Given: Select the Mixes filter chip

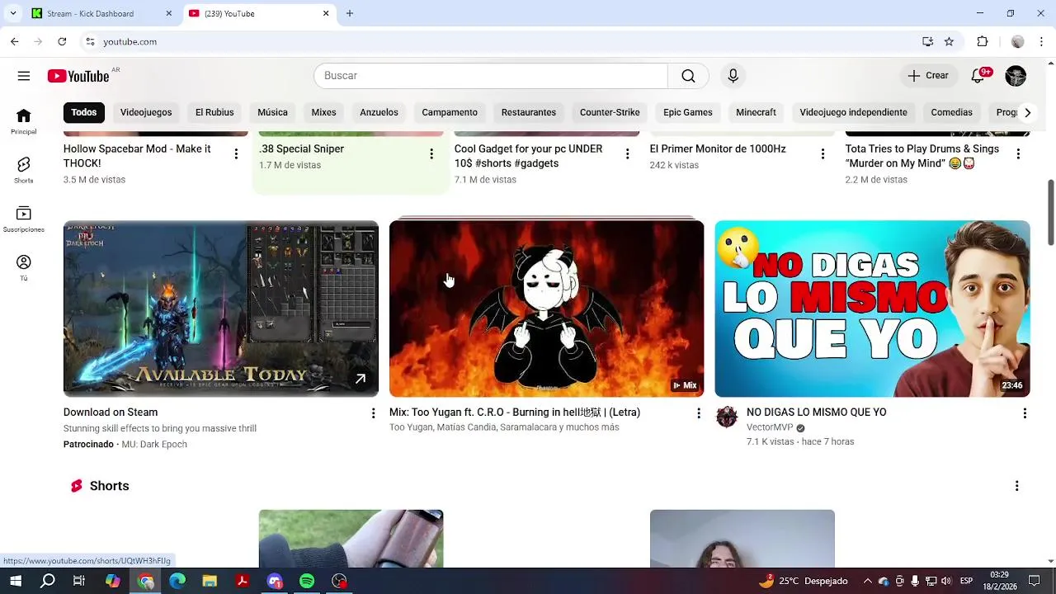Looking at the screenshot, I should pos(323,112).
